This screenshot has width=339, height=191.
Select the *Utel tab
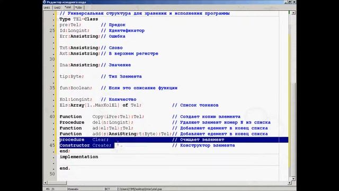(68, 7)
